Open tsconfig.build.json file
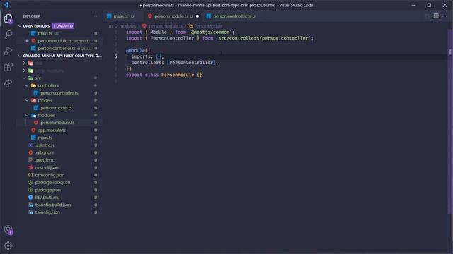This screenshot has height=254, width=453. [59, 205]
